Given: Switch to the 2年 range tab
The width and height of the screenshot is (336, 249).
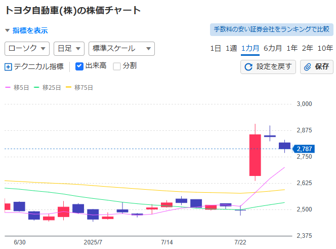Looking at the screenshot, I should 308,48.
